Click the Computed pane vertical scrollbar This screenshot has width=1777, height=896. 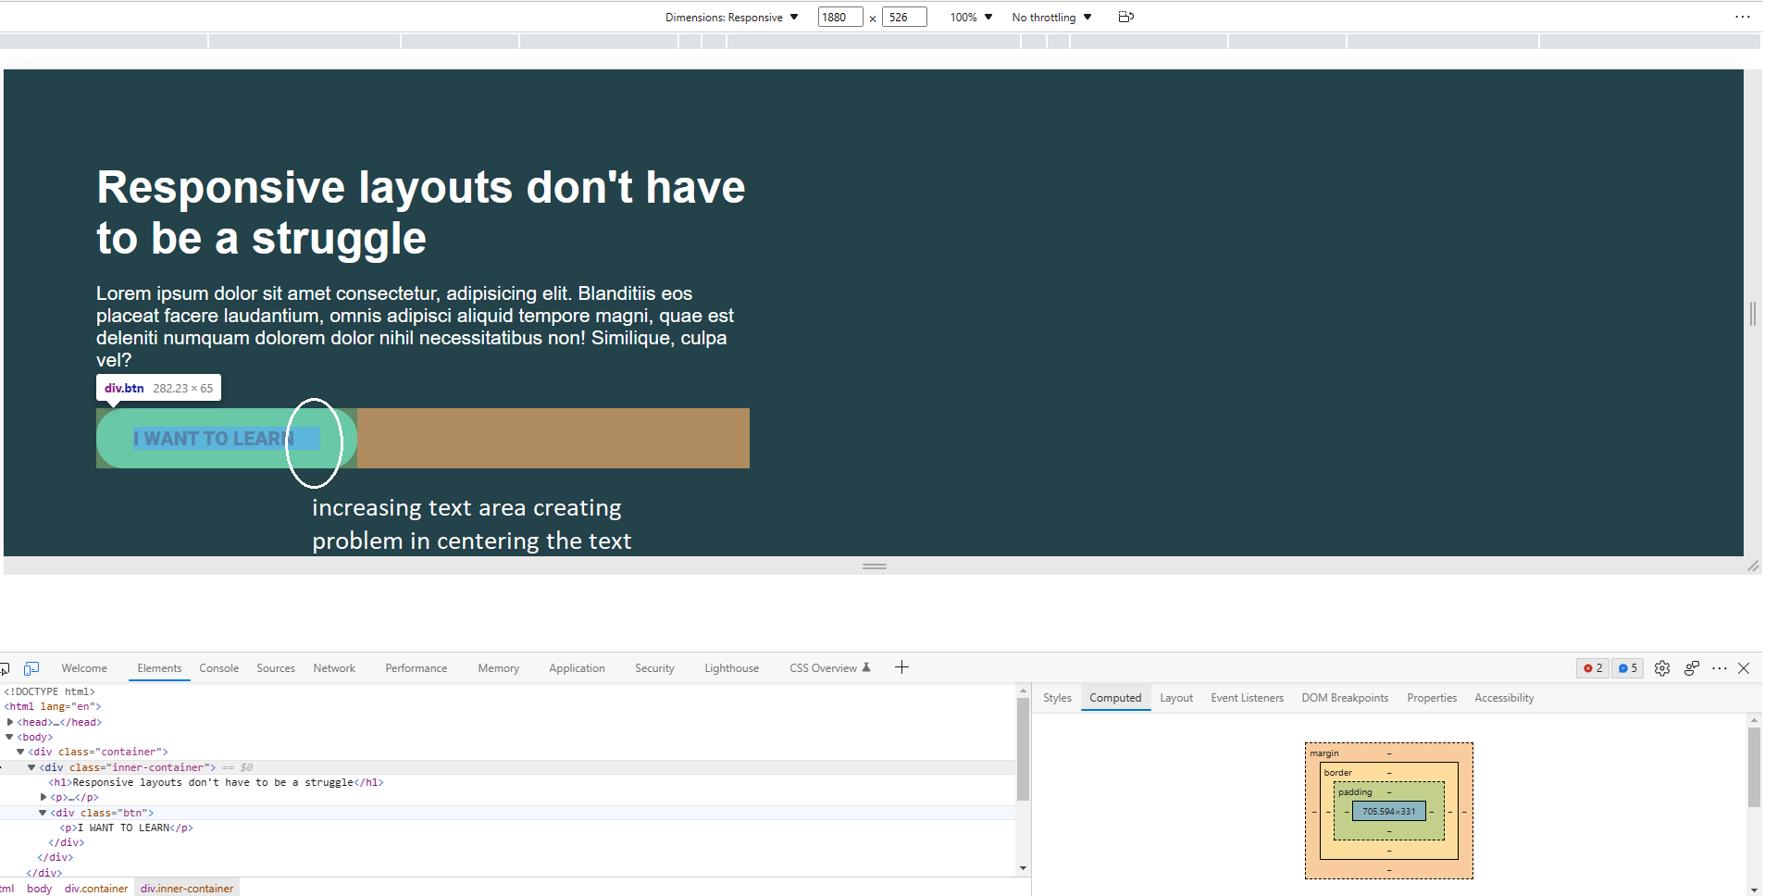tap(1754, 767)
